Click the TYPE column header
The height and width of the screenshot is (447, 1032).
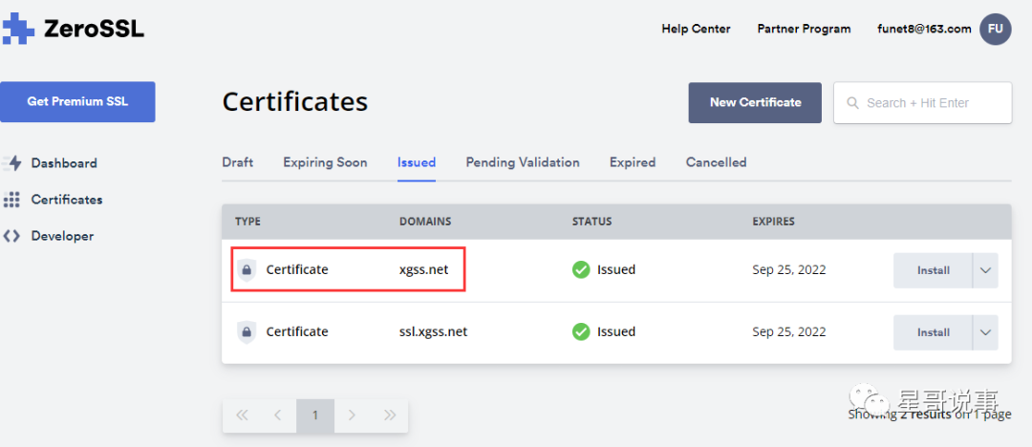247,222
